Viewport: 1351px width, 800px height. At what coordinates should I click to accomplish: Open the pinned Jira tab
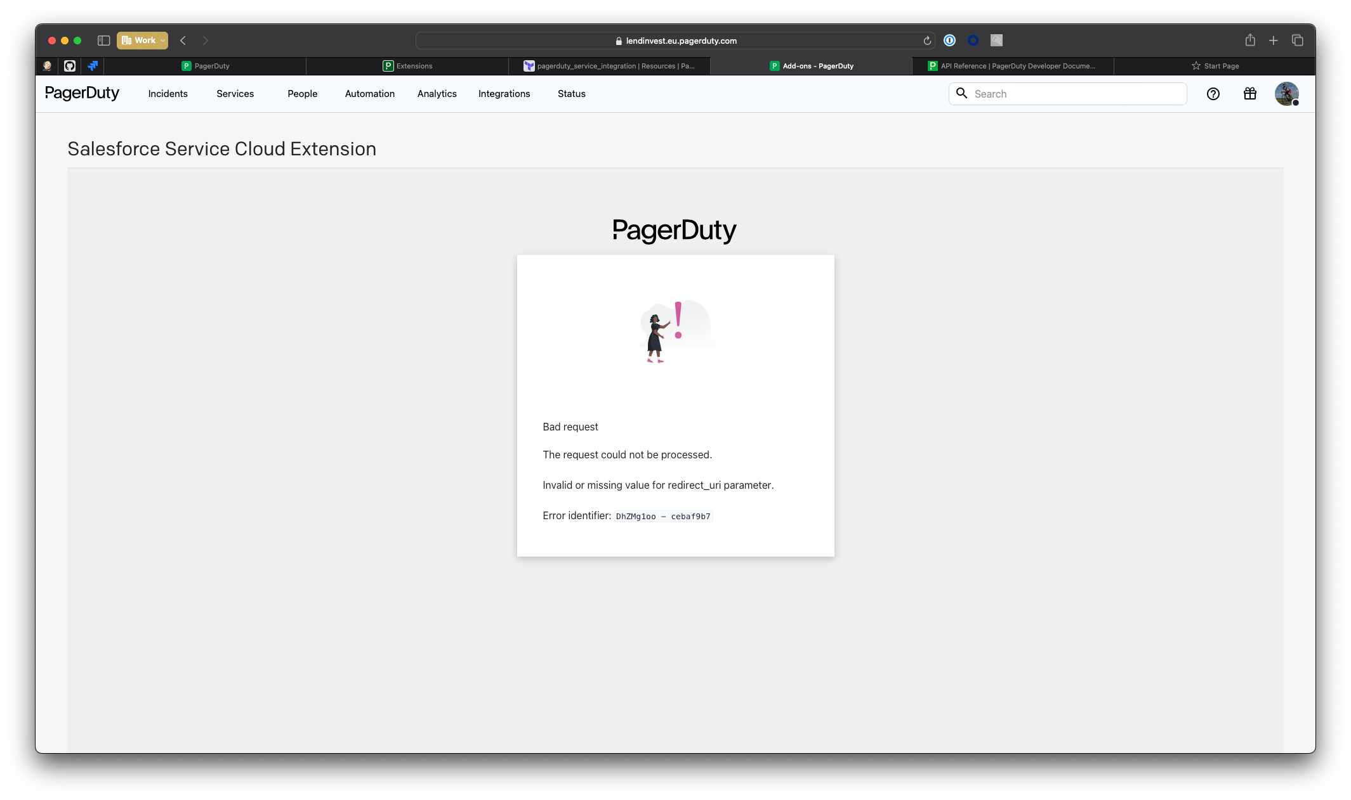point(93,66)
